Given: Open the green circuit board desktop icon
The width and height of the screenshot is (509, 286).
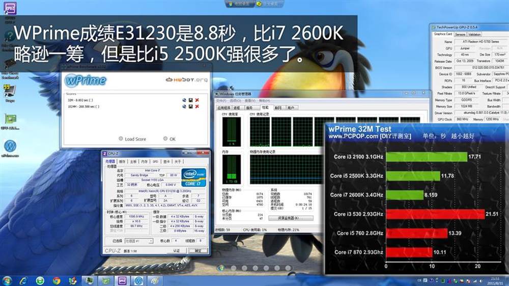Looking at the screenshot, I should click(10, 119).
